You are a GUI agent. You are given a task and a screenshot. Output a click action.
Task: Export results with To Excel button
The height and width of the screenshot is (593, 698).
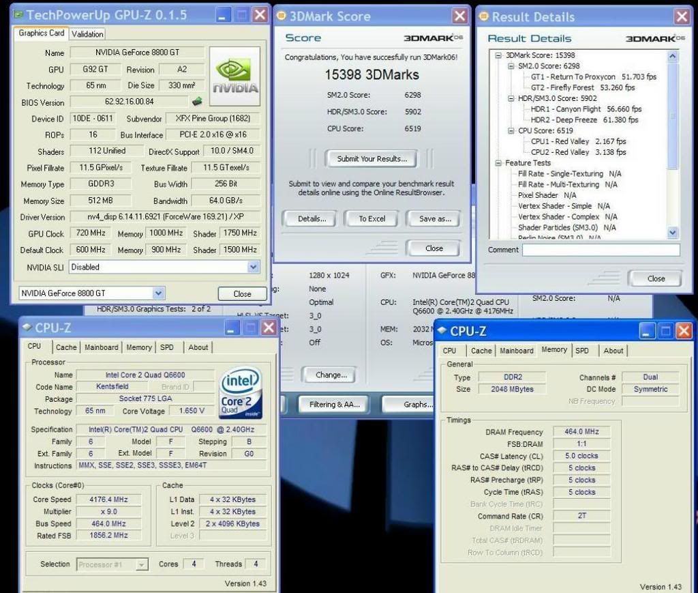tap(372, 219)
